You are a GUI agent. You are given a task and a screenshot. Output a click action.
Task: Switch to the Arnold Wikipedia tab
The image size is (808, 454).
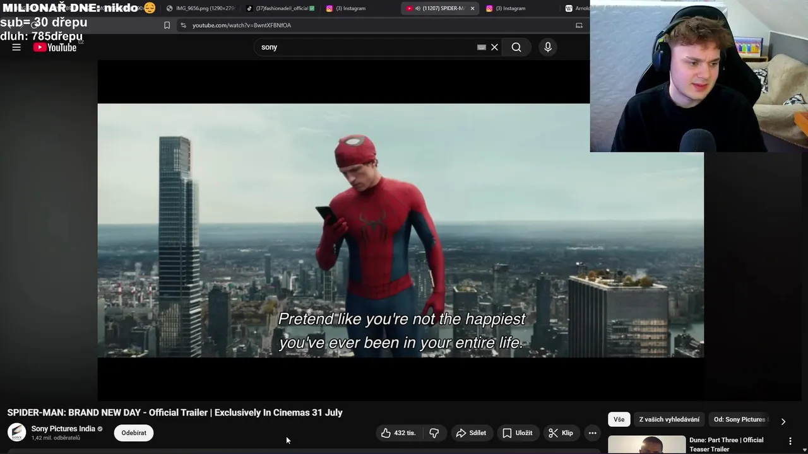coord(576,8)
